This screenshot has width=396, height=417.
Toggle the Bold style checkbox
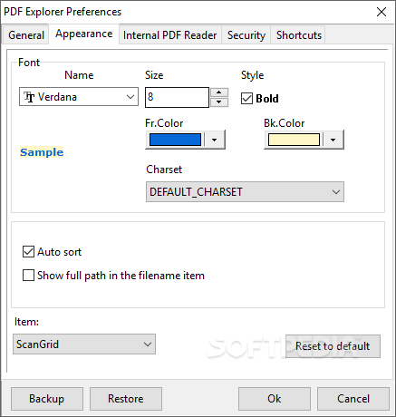click(x=246, y=99)
